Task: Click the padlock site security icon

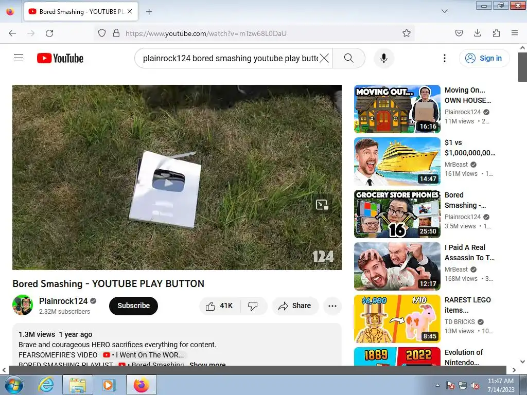Action: [116, 33]
